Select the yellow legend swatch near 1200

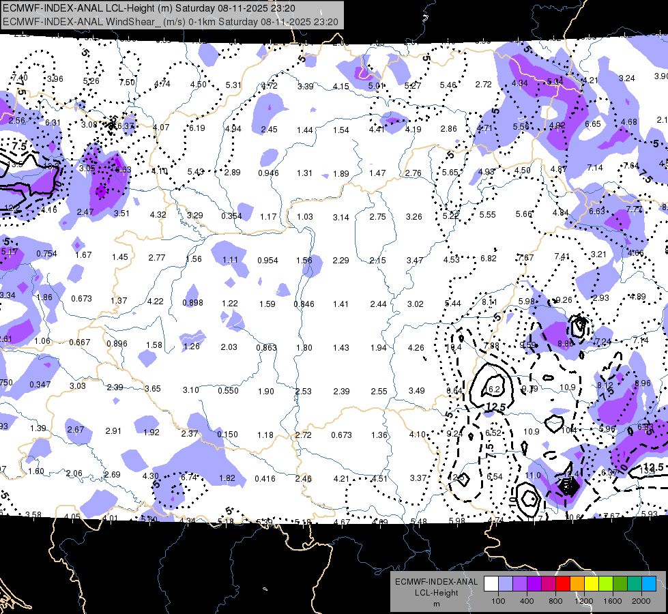(592, 584)
